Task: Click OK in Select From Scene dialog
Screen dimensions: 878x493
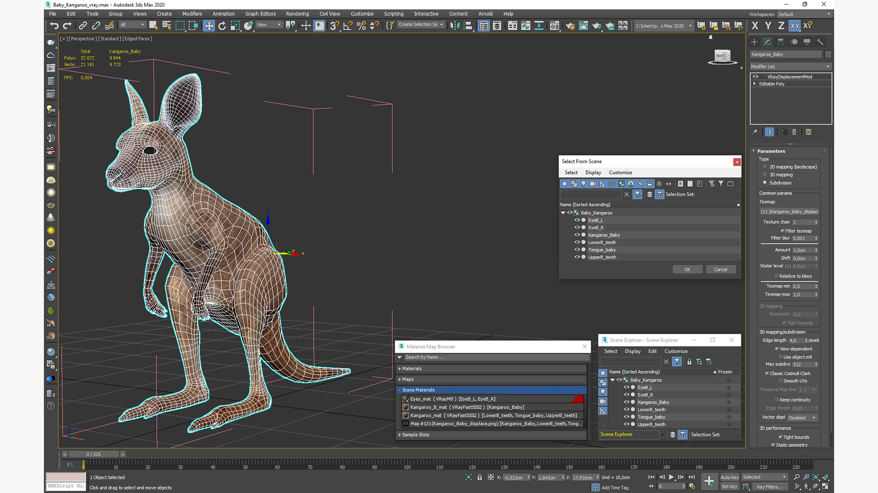Action: [687, 269]
